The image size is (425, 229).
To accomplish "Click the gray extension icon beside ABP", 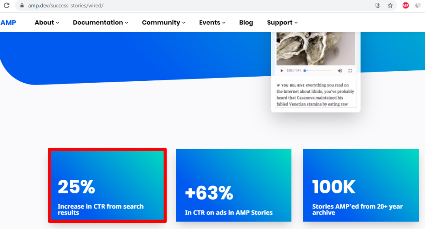I will (418, 5).
